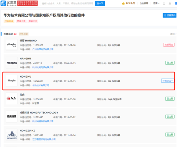Select the 行政案件 tag
This screenshot has height=147, width=177.
[x=9, y=21]
